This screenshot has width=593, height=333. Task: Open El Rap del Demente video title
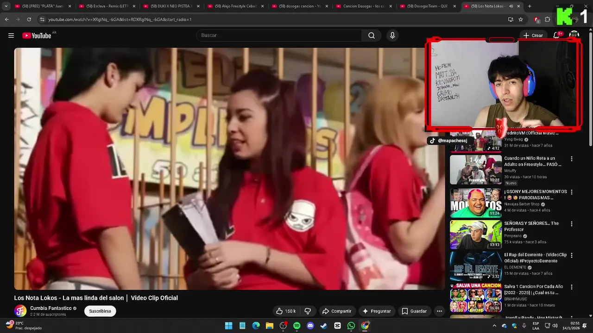pyautogui.click(x=536, y=258)
